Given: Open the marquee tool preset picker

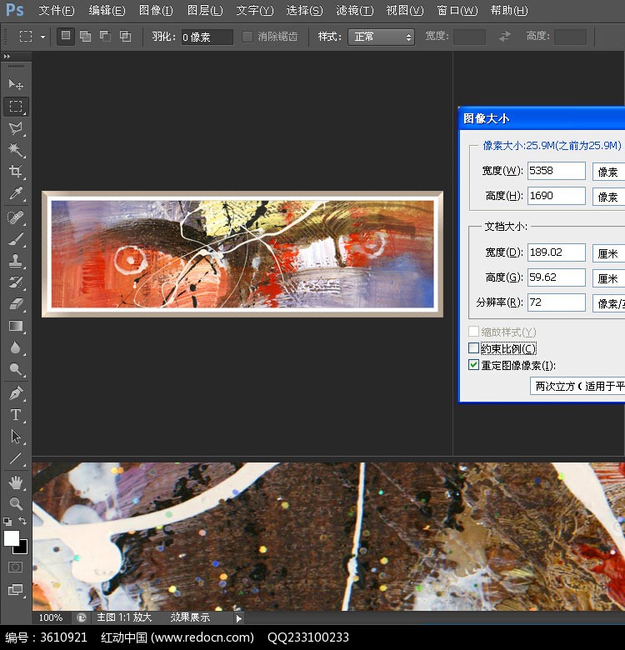Looking at the screenshot, I should point(42,37).
